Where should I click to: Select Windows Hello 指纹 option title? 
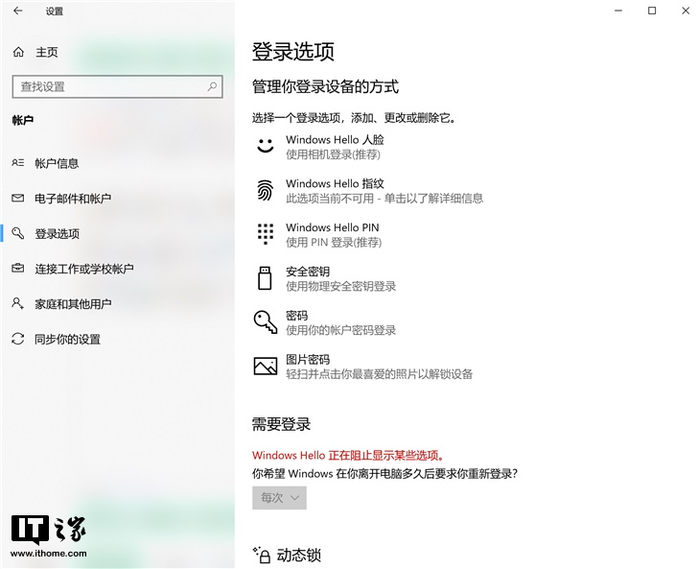coord(335,183)
